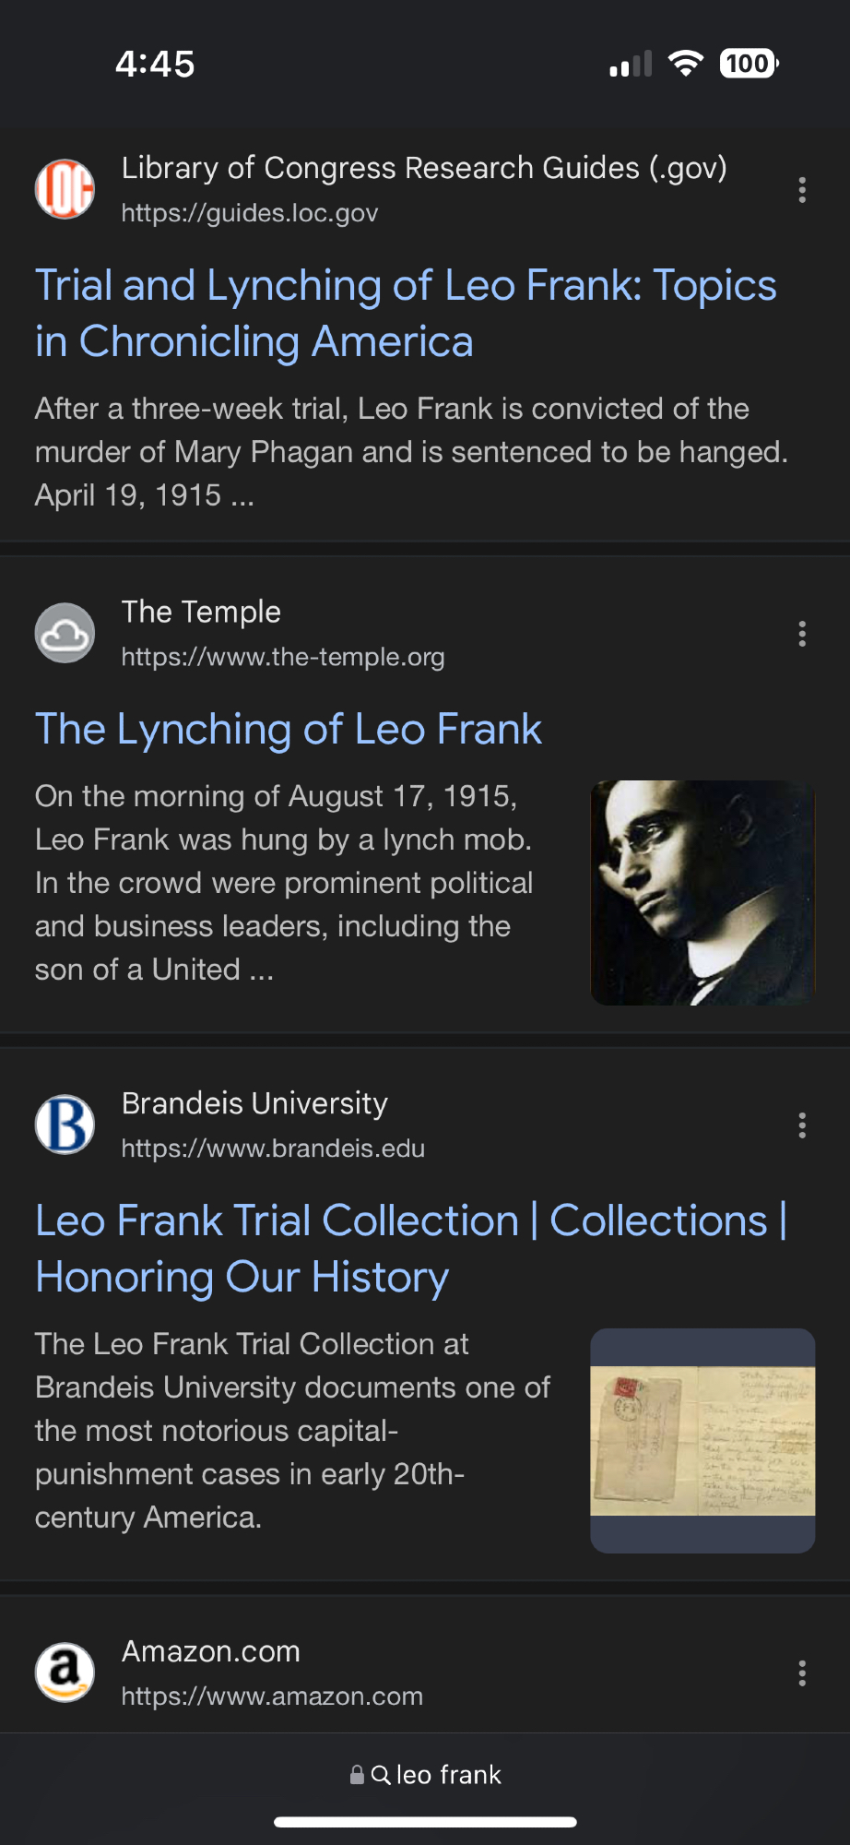This screenshot has width=850, height=1845.
Task: Open "The Lynching of Leo Frank" link
Action: [x=289, y=730]
